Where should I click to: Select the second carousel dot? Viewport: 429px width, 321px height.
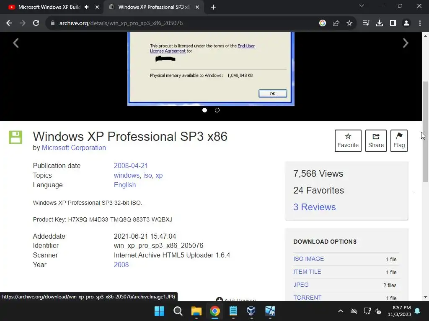217,110
